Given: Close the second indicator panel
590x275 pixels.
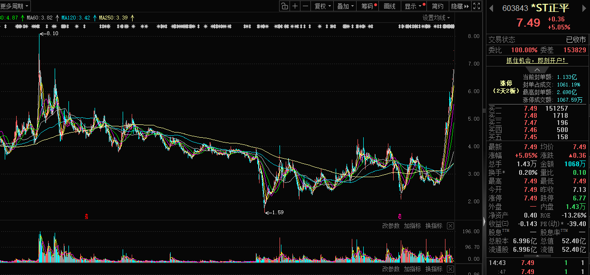Looking at the screenshot, I should tap(450, 269).
